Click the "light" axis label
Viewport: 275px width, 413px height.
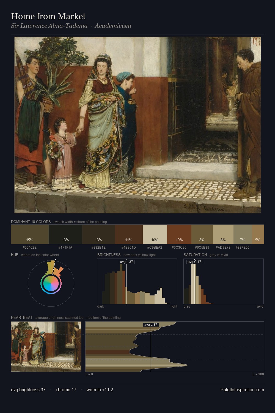[x=174, y=306]
